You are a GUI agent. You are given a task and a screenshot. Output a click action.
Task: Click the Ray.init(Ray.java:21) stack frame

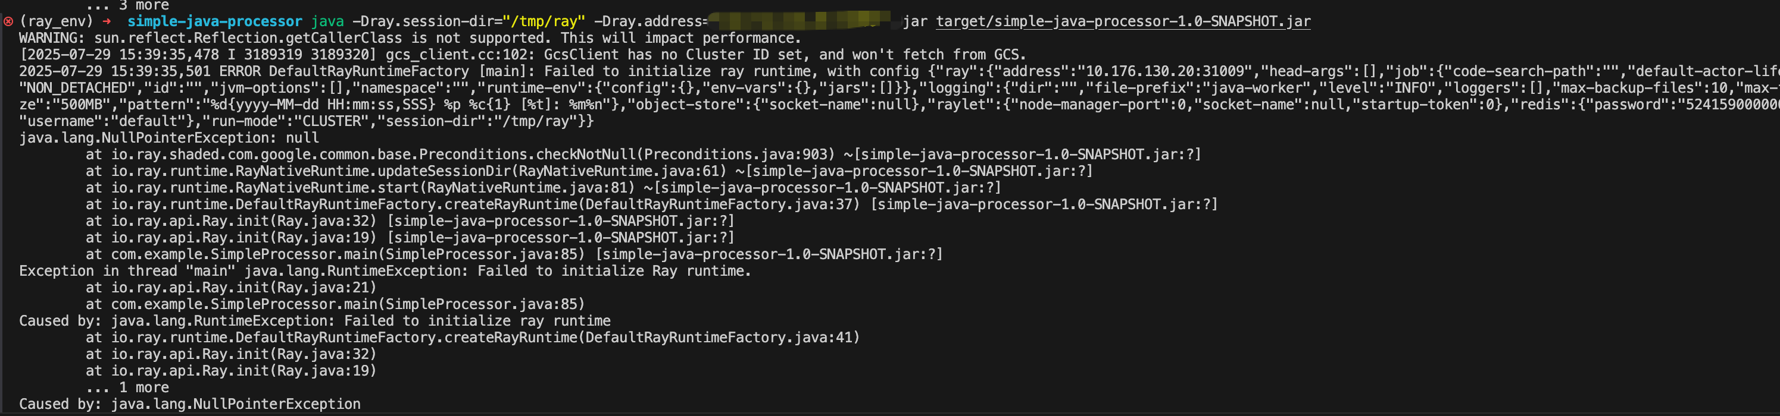tap(231, 287)
